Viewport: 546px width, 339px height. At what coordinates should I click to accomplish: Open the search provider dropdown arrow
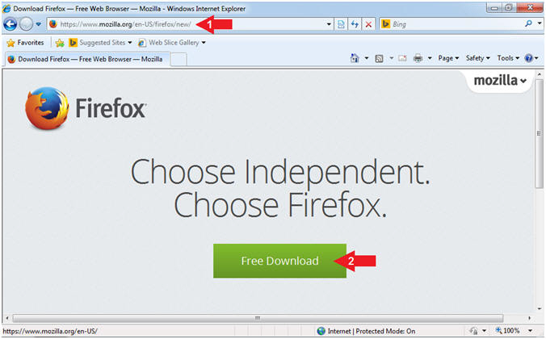point(539,23)
